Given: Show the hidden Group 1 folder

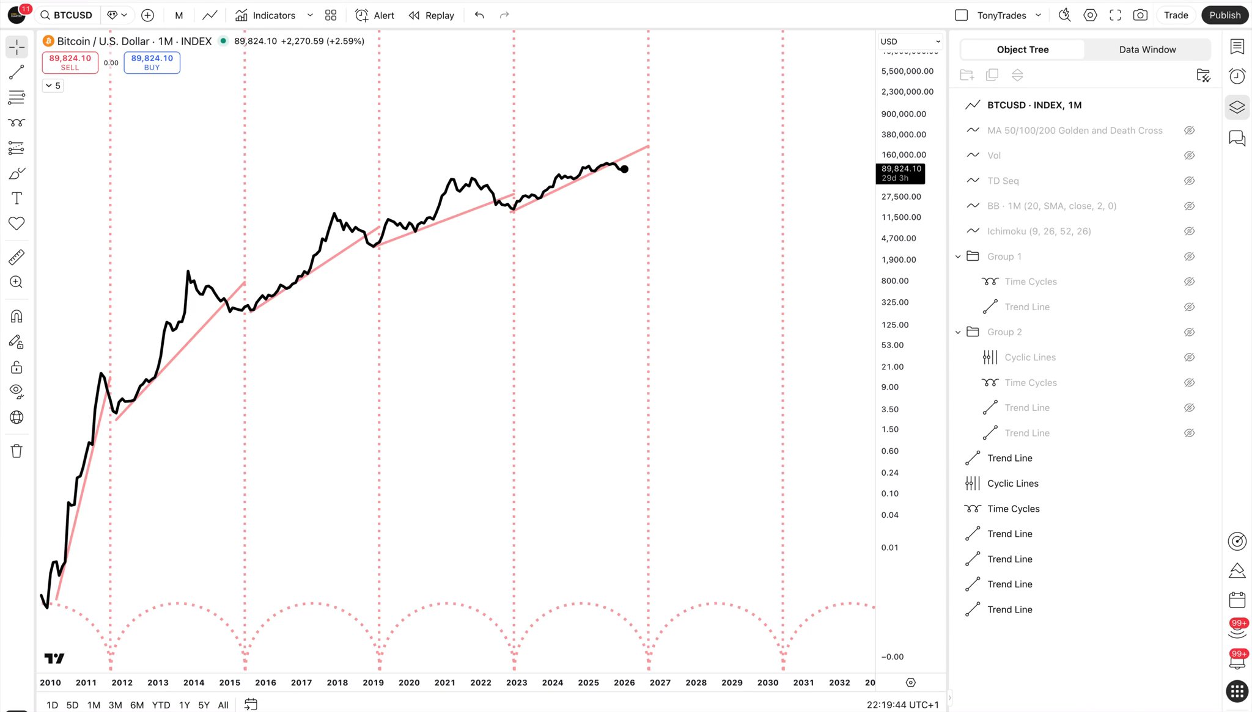Looking at the screenshot, I should [x=1189, y=256].
